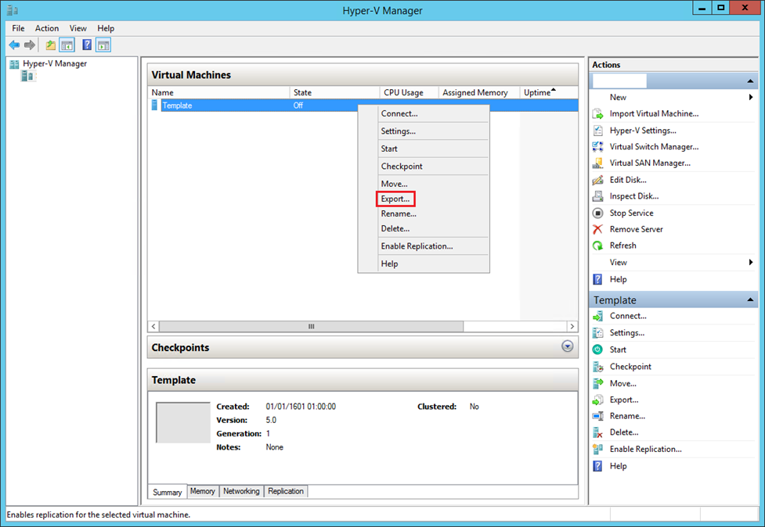Switch to the Summary tab
This screenshot has width=765, height=527.
click(x=168, y=492)
